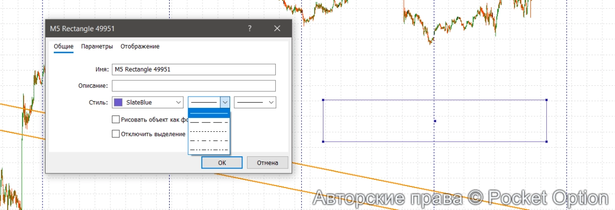Click the help question mark icon
The height and width of the screenshot is (210, 615).
tap(250, 29)
